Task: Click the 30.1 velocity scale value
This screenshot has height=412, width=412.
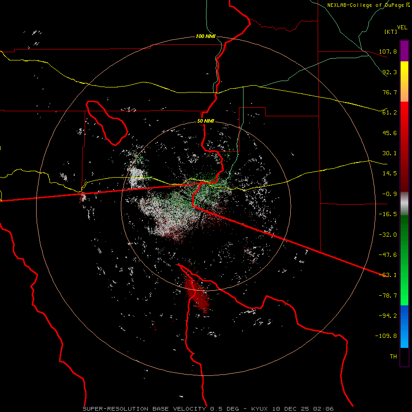Action: coord(390,153)
